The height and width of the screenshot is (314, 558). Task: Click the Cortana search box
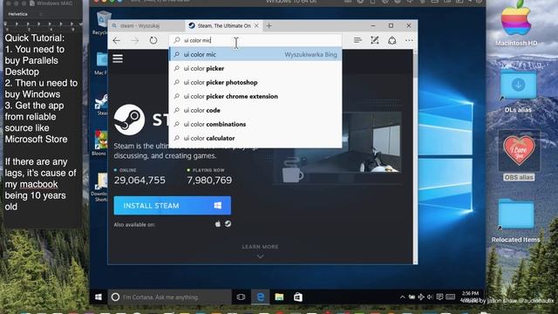pos(170,297)
